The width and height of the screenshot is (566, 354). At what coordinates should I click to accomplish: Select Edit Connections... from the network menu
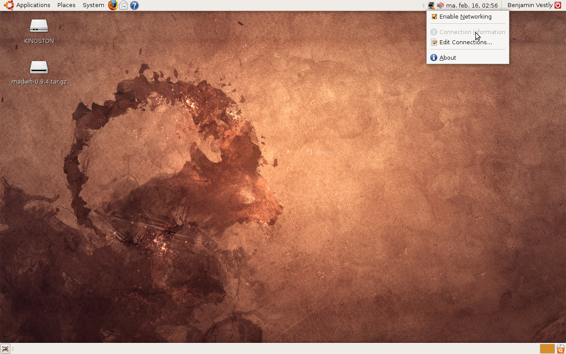pyautogui.click(x=468, y=42)
